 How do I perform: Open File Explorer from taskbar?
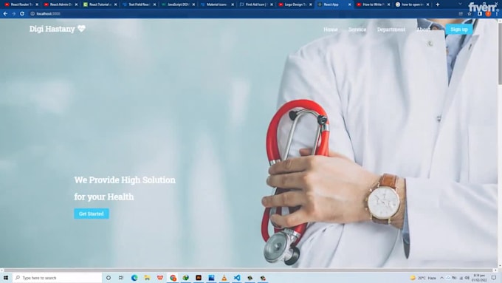click(x=147, y=278)
